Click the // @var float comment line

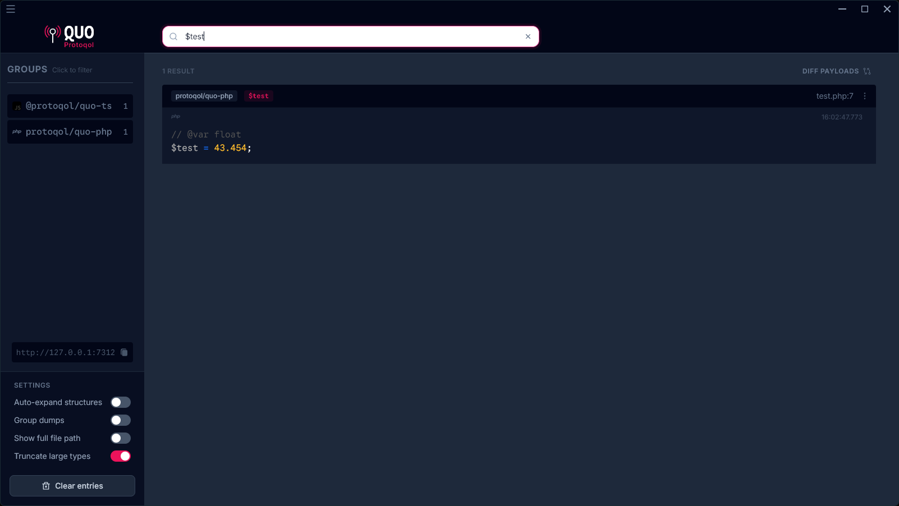(x=206, y=135)
